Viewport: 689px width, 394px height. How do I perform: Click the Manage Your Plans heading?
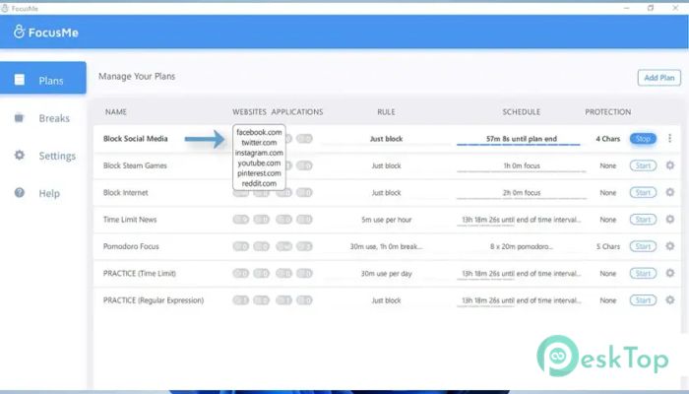click(137, 76)
